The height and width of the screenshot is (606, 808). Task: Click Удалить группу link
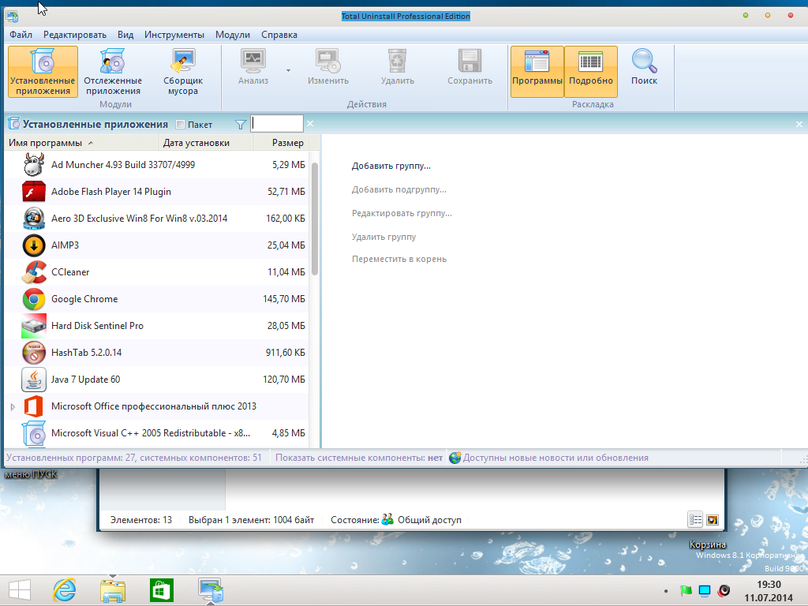pyautogui.click(x=384, y=237)
